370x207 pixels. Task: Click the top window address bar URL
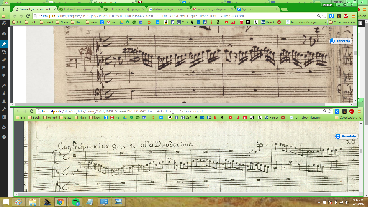click(141, 16)
